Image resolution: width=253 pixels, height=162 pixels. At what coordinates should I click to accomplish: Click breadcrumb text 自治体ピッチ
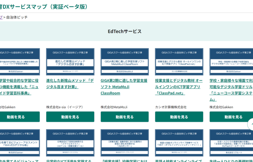[x=17, y=17]
